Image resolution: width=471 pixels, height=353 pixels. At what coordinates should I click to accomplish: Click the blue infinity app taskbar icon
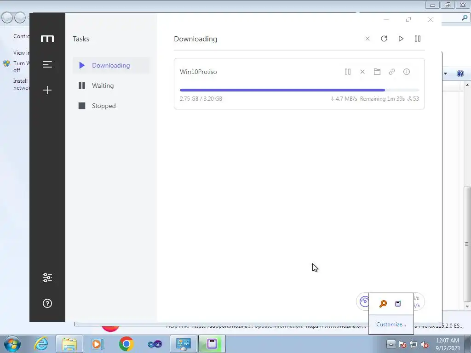coord(155,344)
